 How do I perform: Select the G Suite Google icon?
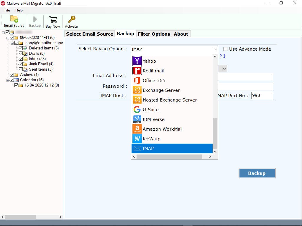137,109
